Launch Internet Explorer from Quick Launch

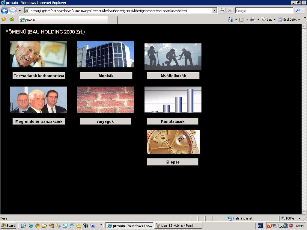tap(31, 226)
